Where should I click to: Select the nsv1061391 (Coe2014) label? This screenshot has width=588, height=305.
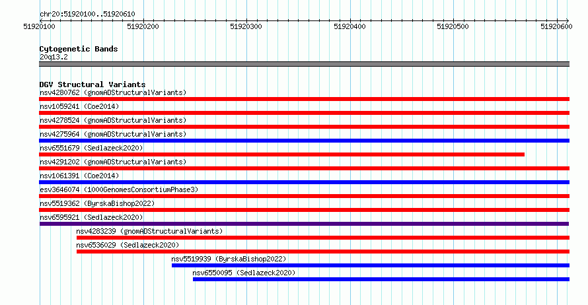[x=79, y=176]
